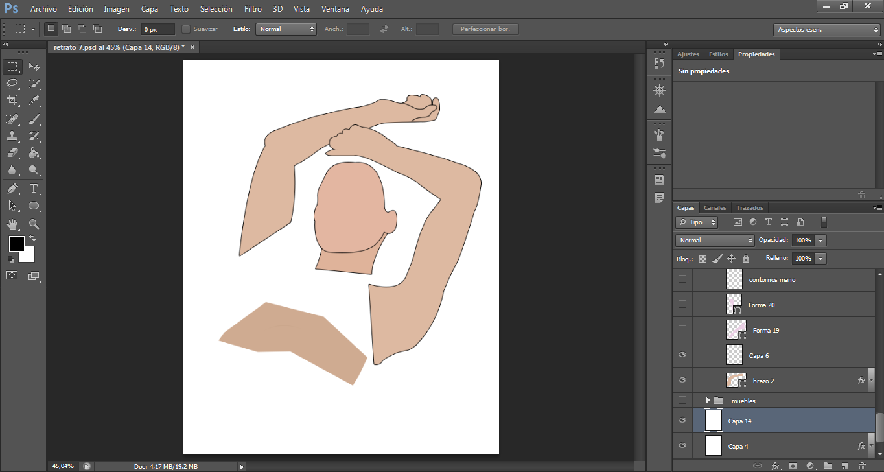Screen dimensions: 884x472
Task: Choose Intersect with selection mode
Action: (97, 29)
